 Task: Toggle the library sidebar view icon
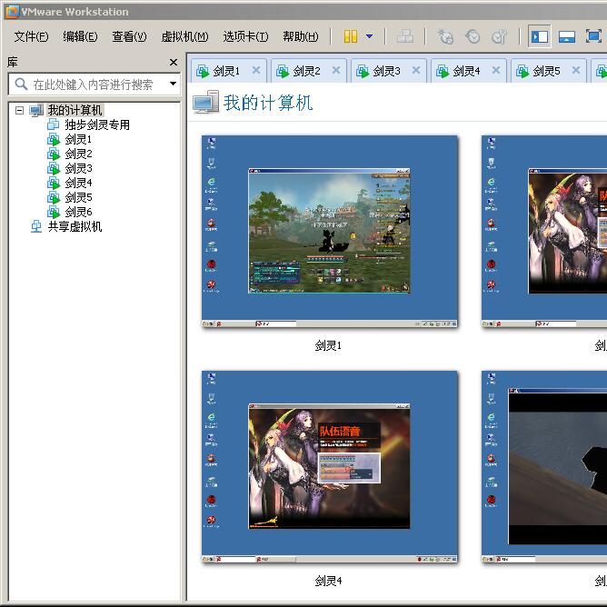coord(540,36)
